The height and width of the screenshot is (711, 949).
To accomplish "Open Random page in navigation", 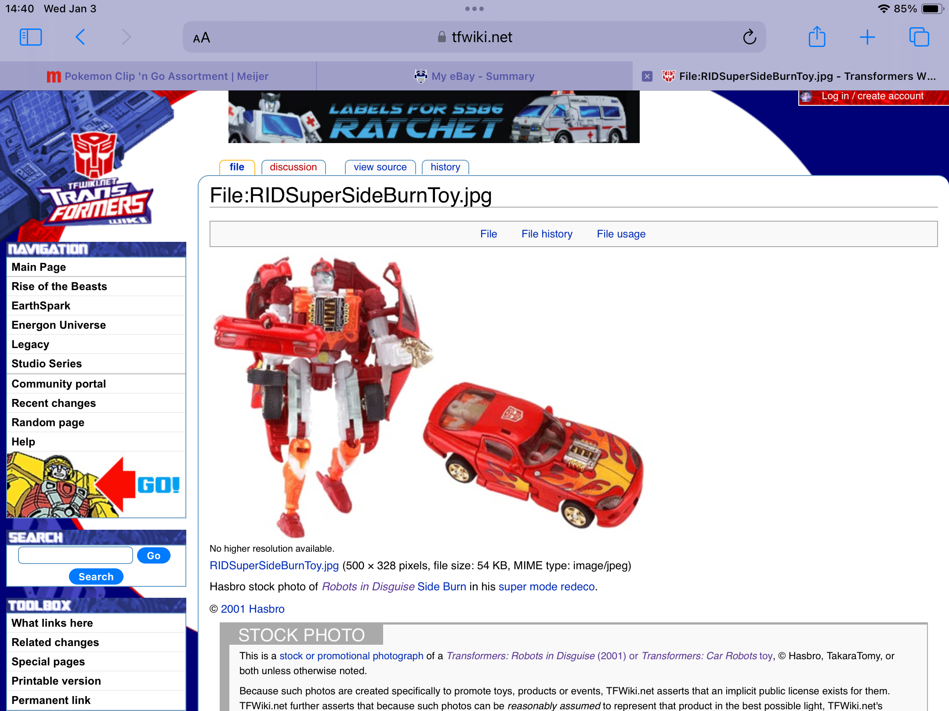I will tap(48, 423).
